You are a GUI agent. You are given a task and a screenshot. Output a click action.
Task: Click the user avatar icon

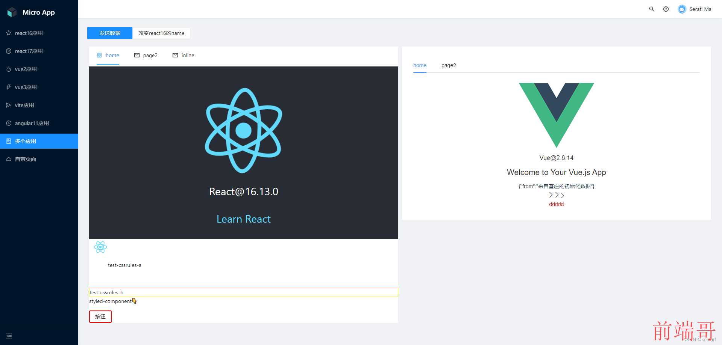[x=682, y=9]
